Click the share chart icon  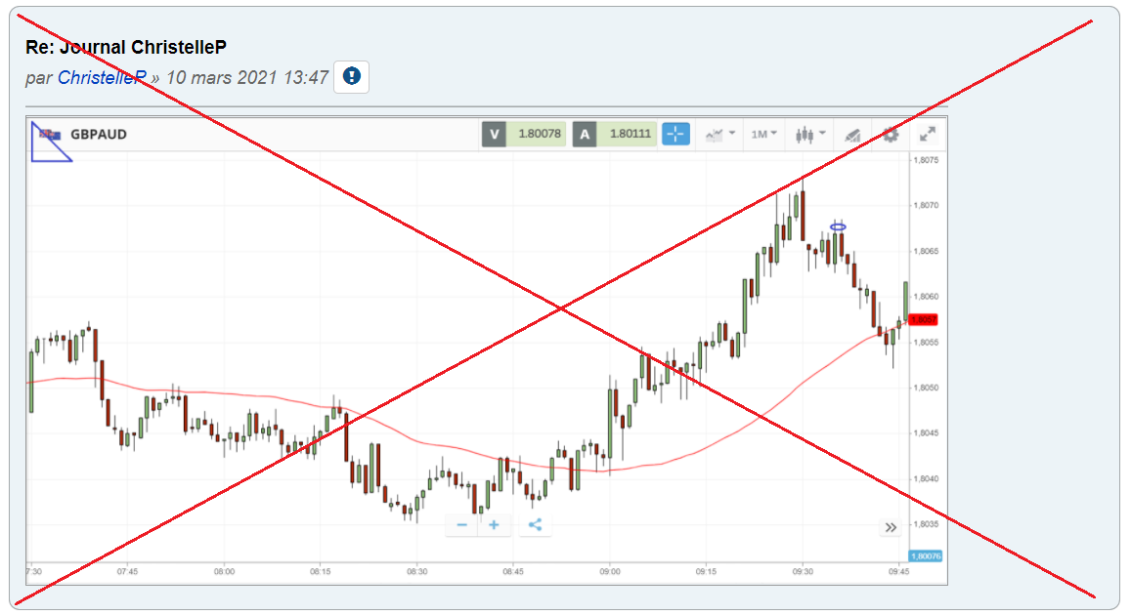[536, 525]
